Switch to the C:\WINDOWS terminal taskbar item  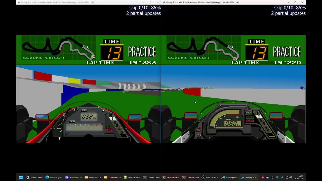pos(152,177)
